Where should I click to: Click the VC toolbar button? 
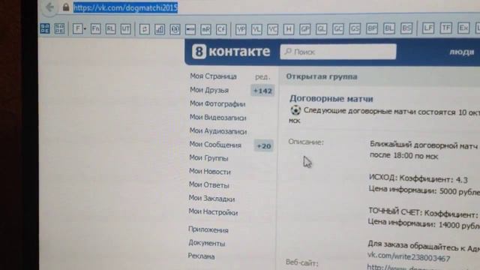click(x=272, y=29)
